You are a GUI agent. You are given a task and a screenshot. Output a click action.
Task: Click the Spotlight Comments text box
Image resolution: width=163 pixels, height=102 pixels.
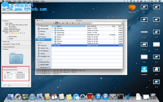click(x=16, y=16)
